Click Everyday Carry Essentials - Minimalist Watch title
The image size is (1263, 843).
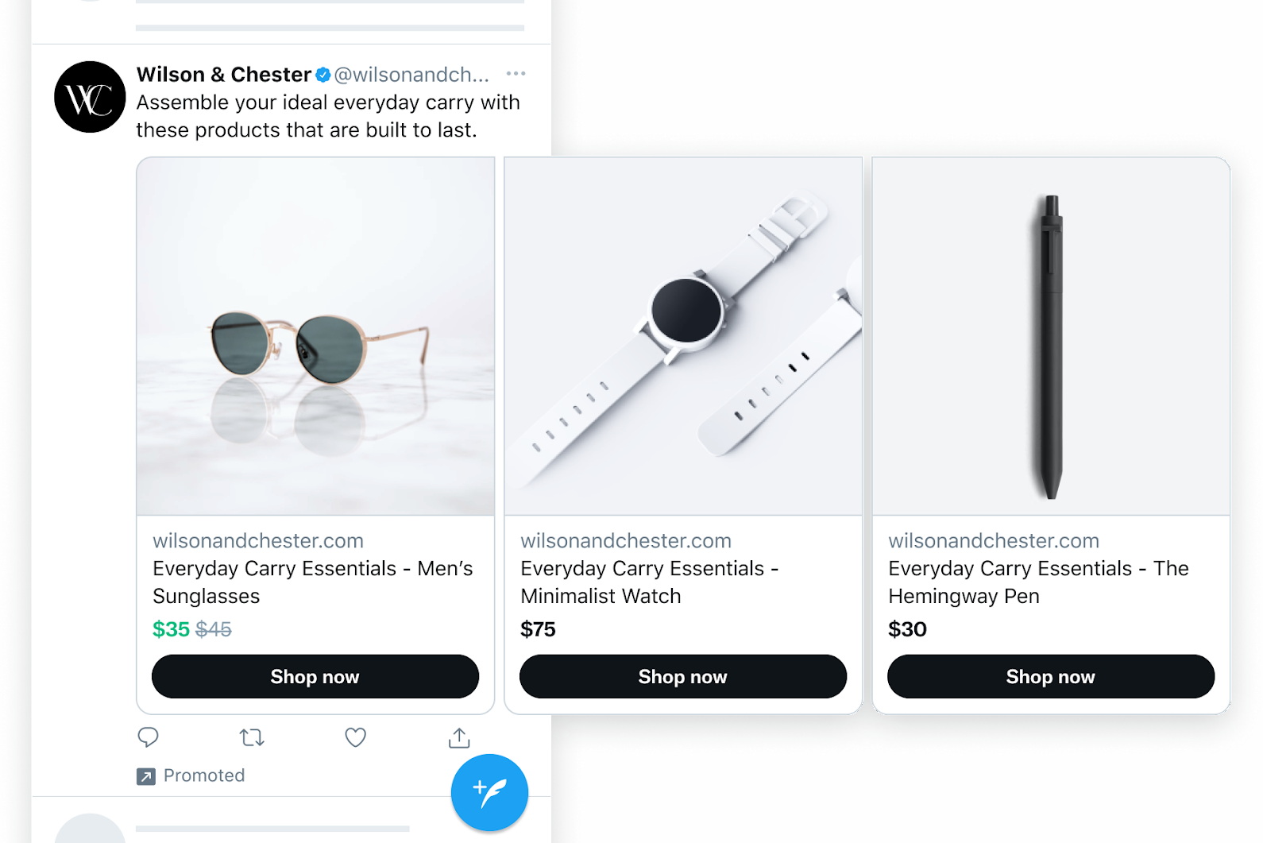[x=649, y=582]
